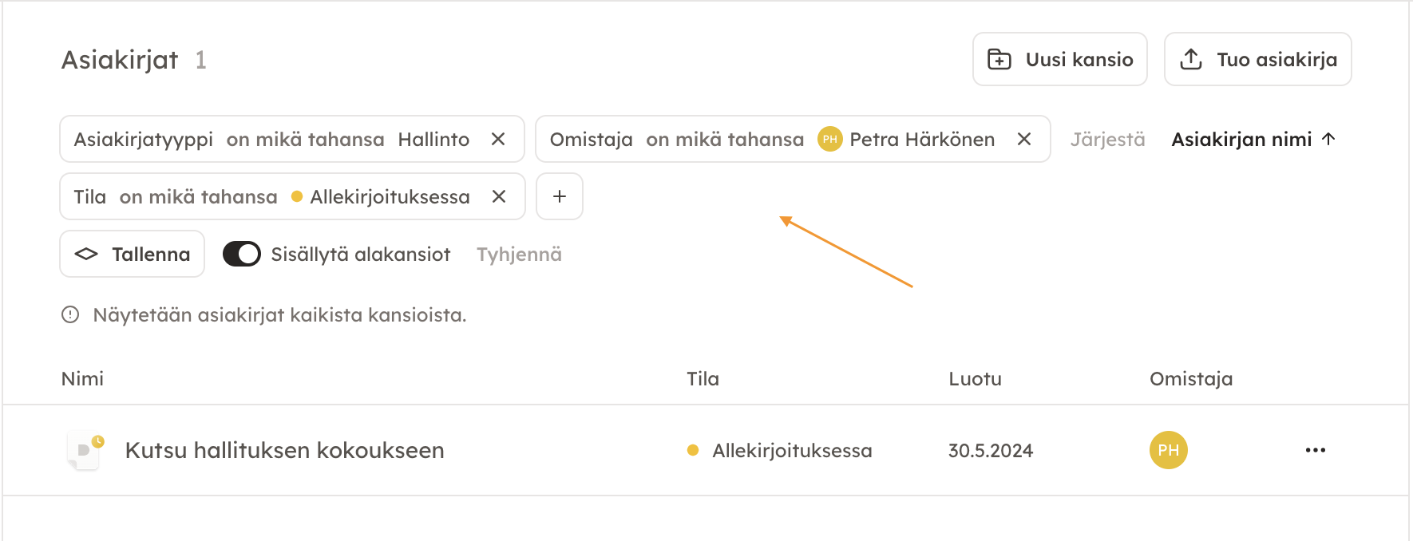
Task: Open the Asiakirjan nimi sort dropdown
Action: click(1241, 140)
